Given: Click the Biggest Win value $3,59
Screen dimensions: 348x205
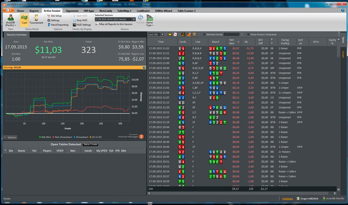Looking at the screenshot, I should coord(138,47).
